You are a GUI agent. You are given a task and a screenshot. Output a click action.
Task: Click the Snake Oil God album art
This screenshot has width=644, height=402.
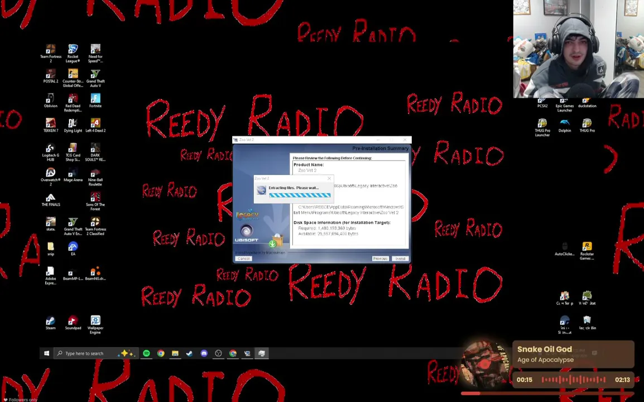click(x=484, y=365)
